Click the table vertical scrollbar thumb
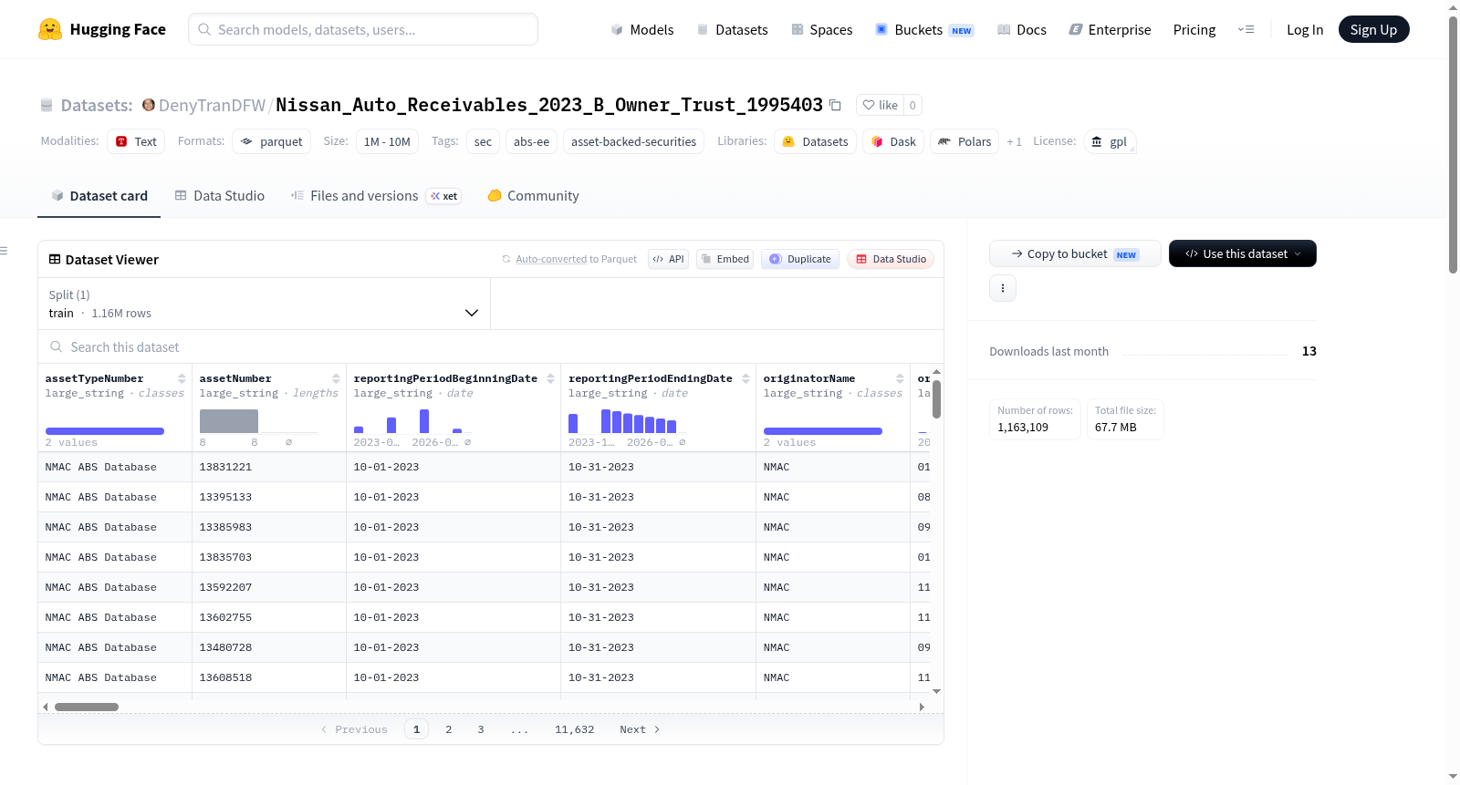 point(936,399)
